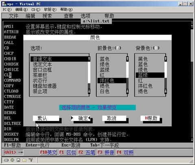Choose 蓝绿 as foreground color
Screen dimensions: 195x165
tap(112, 70)
